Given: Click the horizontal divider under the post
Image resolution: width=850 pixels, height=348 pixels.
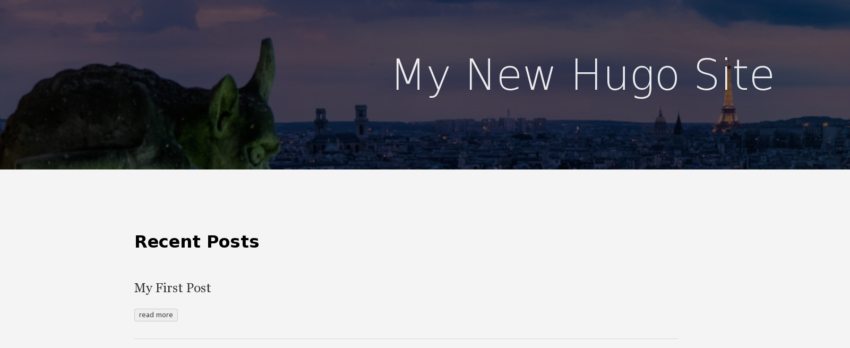Looking at the screenshot, I should click(406, 338).
